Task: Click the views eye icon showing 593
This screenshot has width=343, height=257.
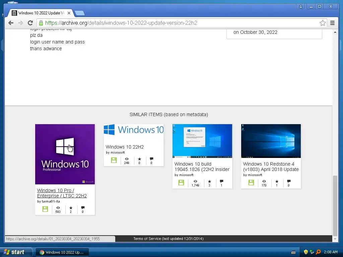Action: [58, 208]
